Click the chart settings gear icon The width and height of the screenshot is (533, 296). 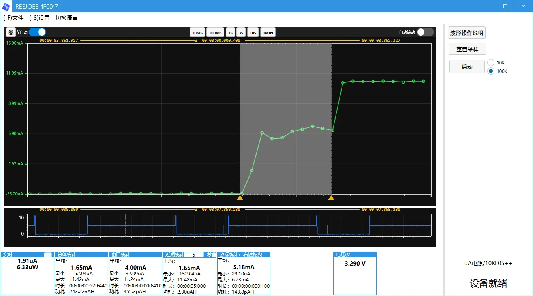(x=11, y=32)
